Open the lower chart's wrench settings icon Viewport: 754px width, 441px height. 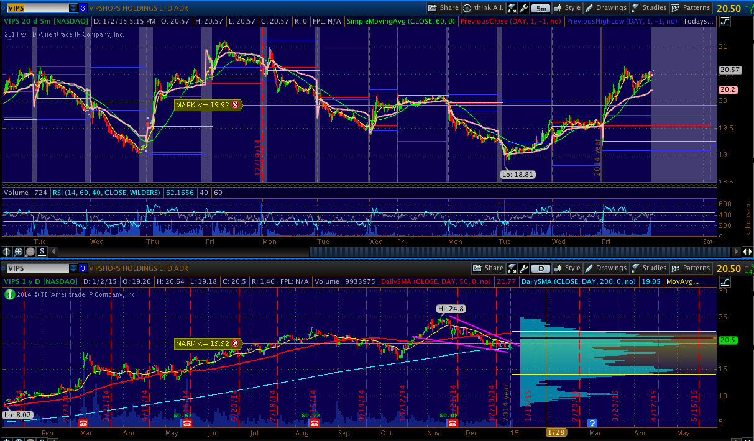[524, 268]
